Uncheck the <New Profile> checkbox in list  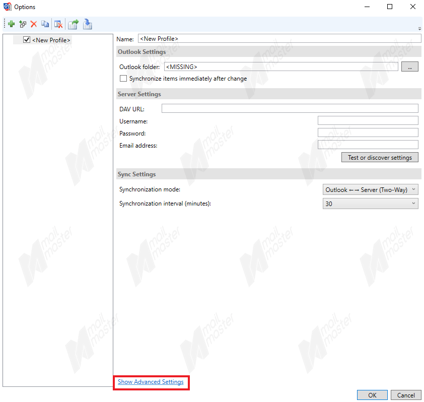click(x=27, y=40)
